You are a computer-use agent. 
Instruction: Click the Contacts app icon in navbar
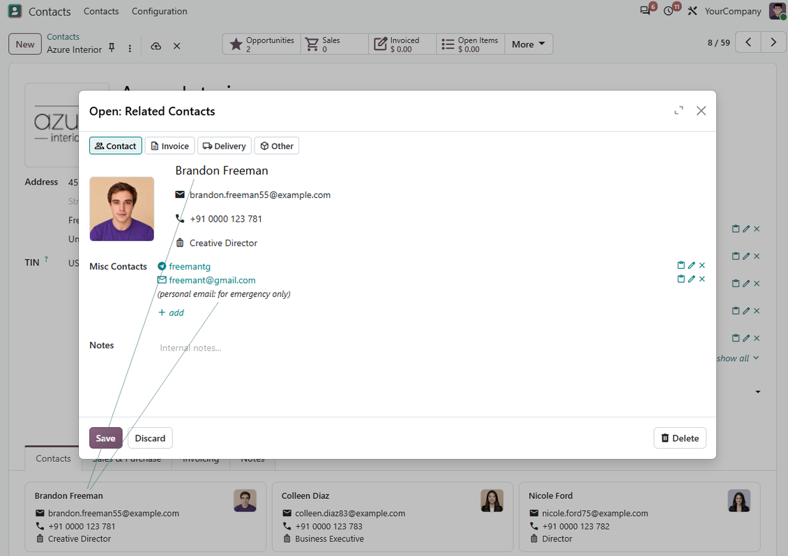[x=15, y=11]
